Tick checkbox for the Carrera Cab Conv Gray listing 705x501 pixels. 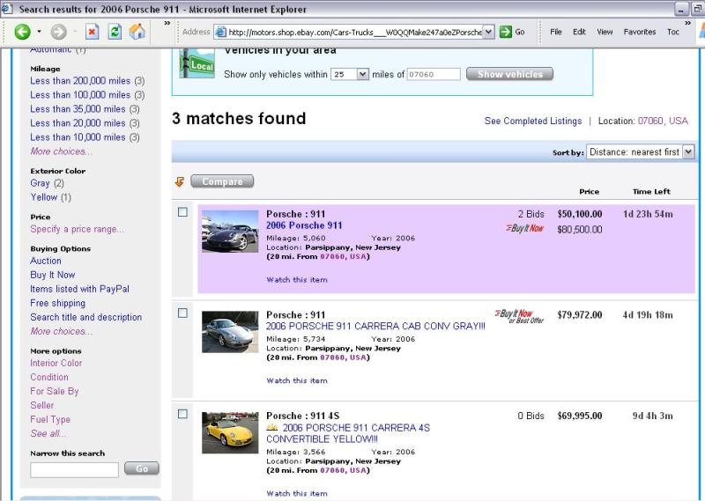[182, 313]
